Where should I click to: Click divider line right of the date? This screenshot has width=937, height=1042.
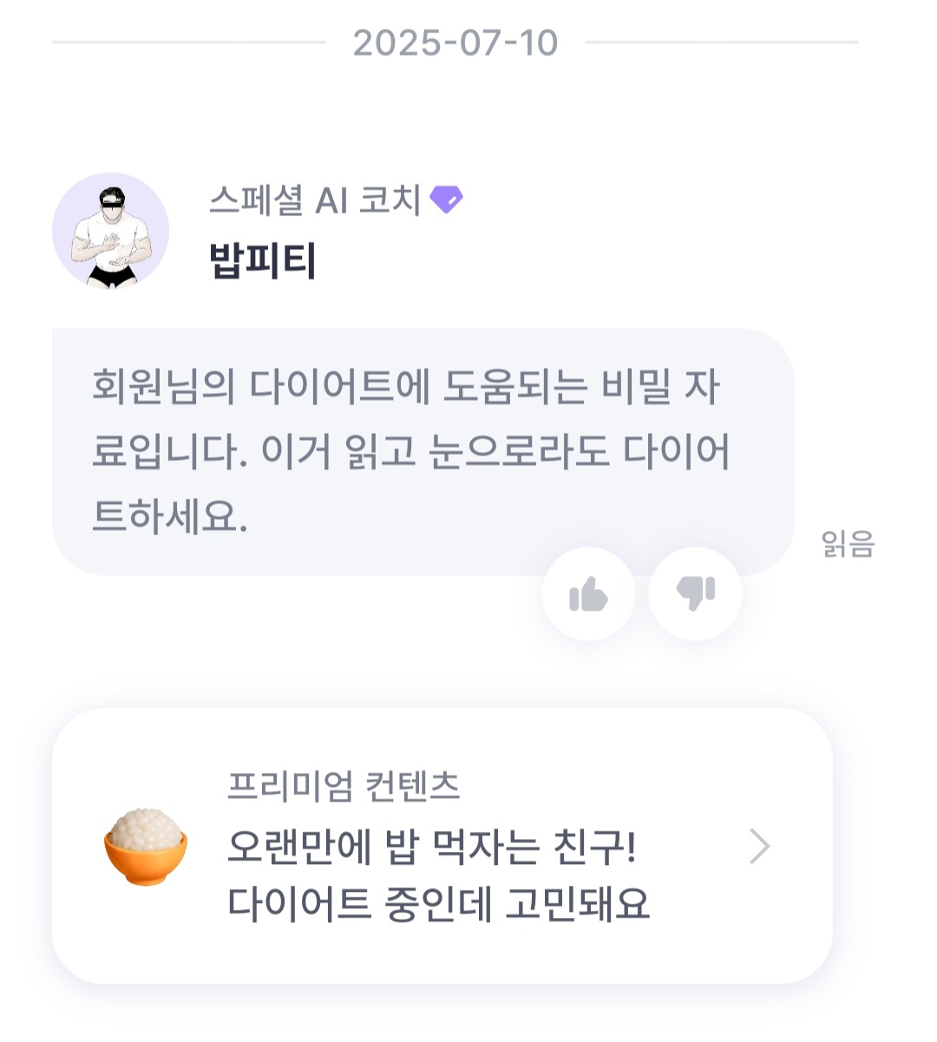click(x=721, y=42)
